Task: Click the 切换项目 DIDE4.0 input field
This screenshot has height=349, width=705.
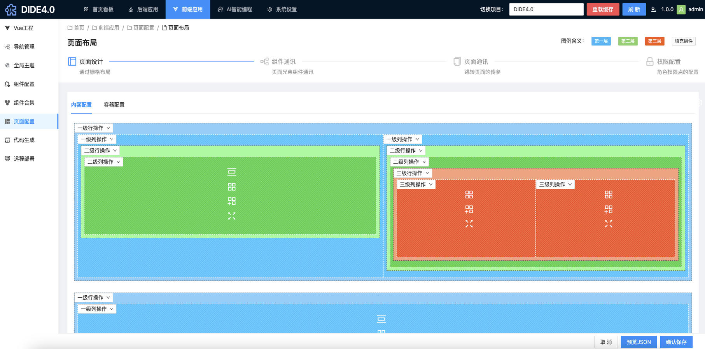Action: (546, 9)
